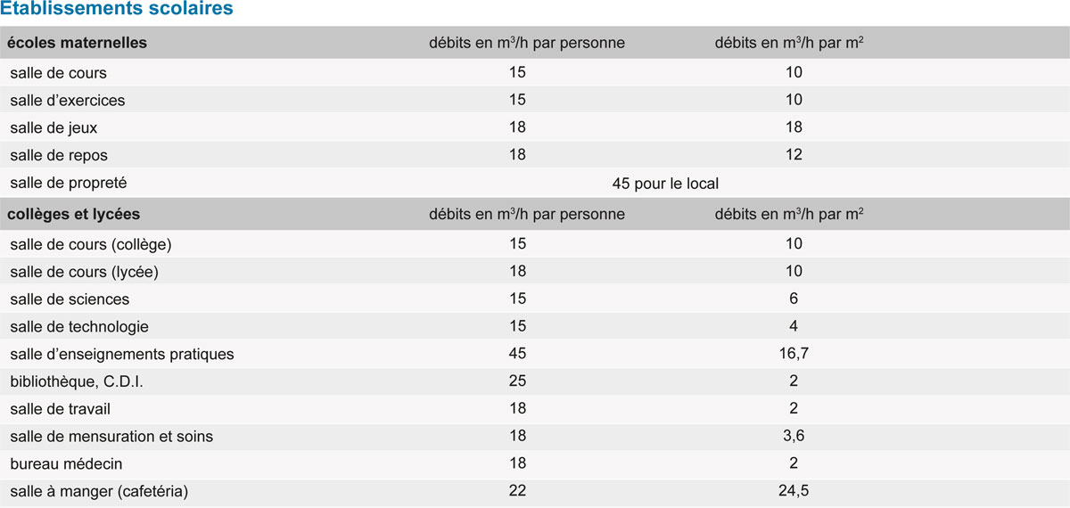The width and height of the screenshot is (1070, 508).
Task: Click the '45 pour le local' cell
Action: tap(665, 184)
